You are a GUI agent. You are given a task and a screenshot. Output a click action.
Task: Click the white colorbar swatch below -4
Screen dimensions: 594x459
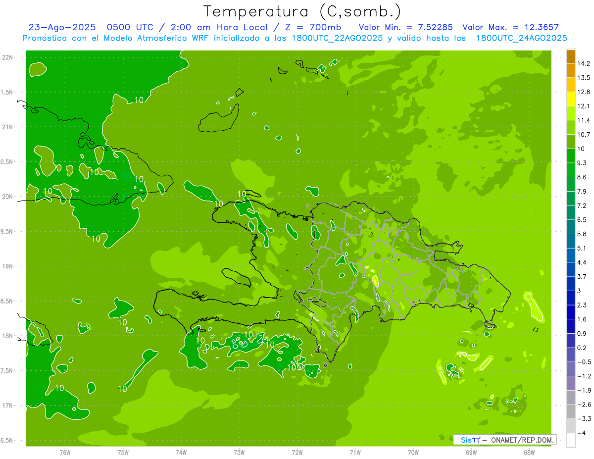click(571, 440)
